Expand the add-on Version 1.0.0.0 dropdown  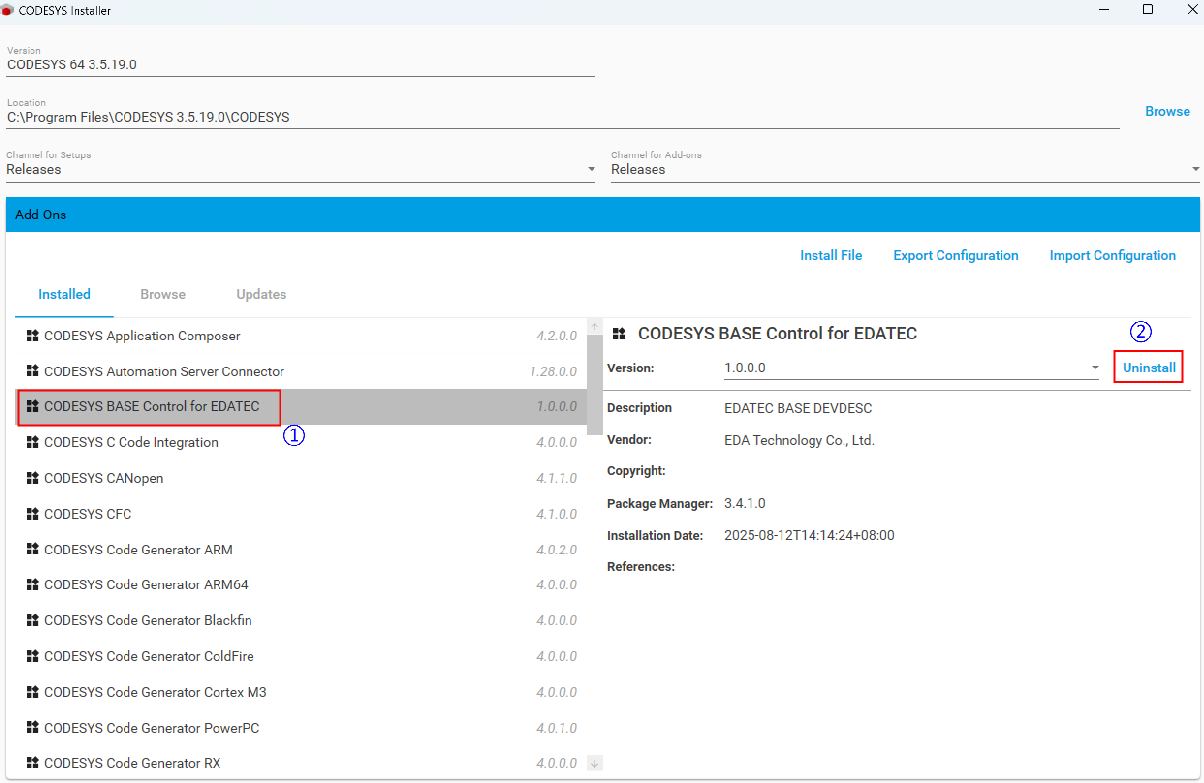(x=1095, y=368)
